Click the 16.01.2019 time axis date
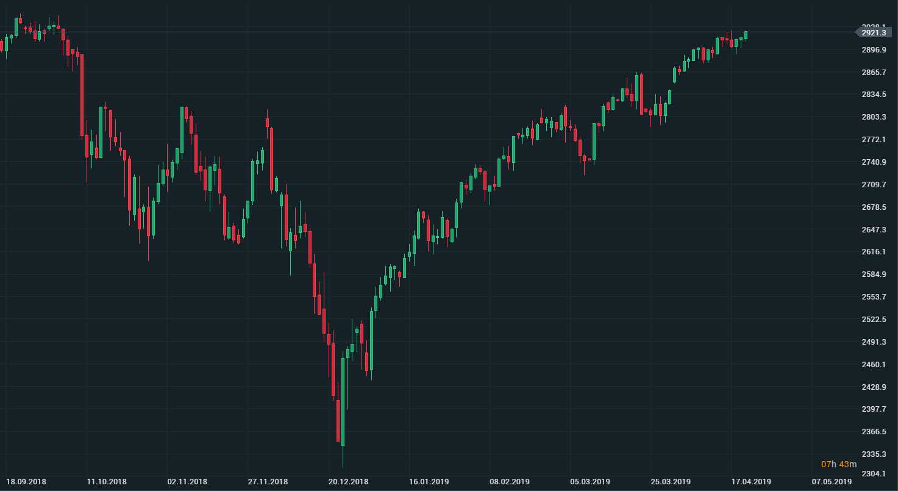The image size is (898, 491). pos(429,482)
